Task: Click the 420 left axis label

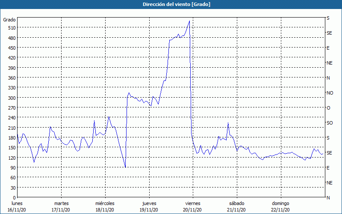Action: click(12, 58)
